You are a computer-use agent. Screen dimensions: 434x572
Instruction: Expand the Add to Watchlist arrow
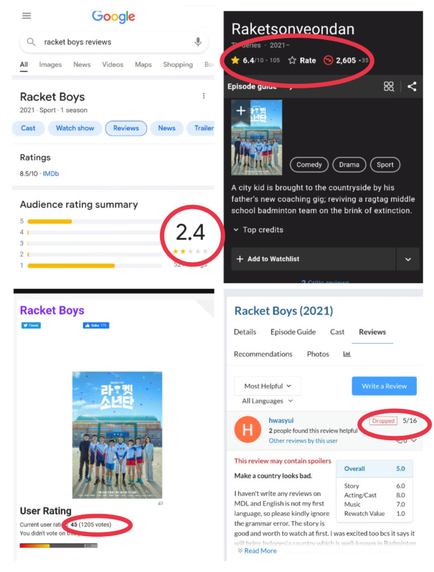[408, 259]
